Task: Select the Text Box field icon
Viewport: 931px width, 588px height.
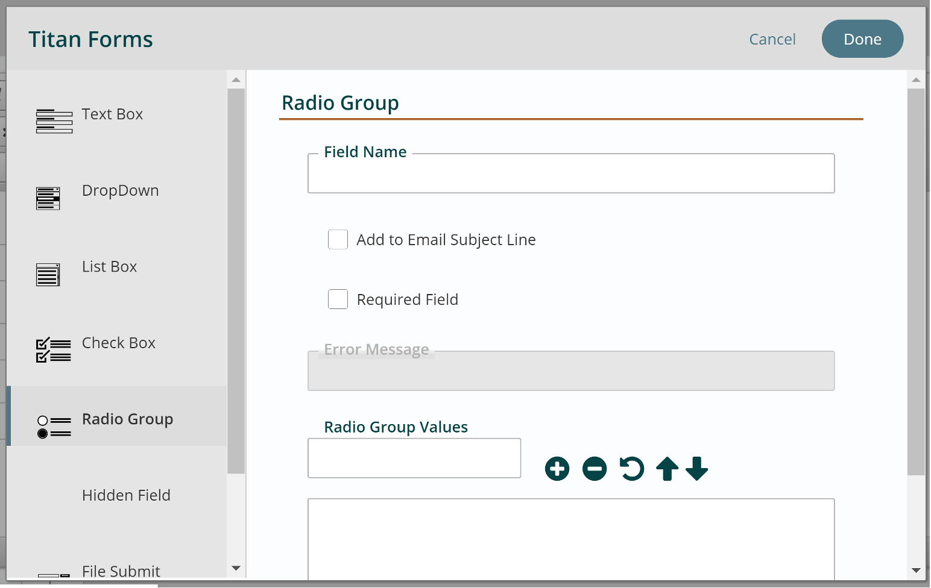Action: tap(54, 120)
